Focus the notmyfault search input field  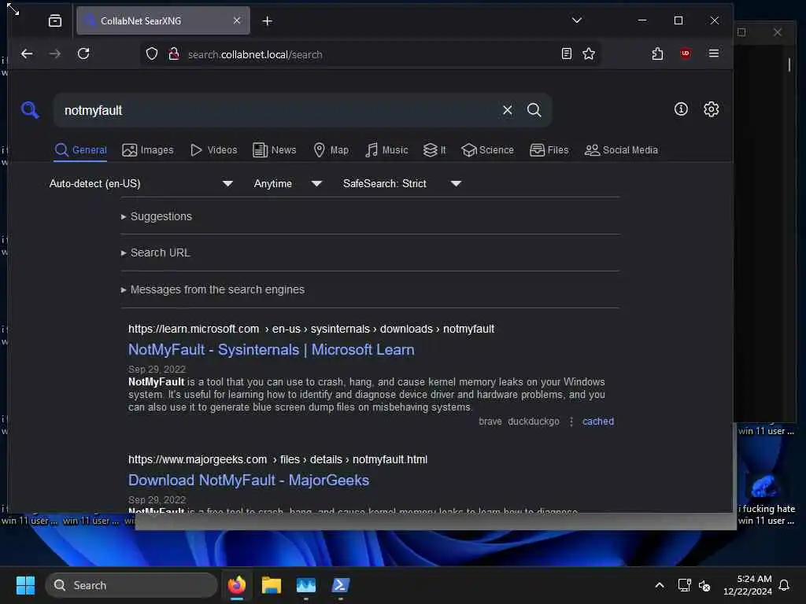tap(278, 110)
